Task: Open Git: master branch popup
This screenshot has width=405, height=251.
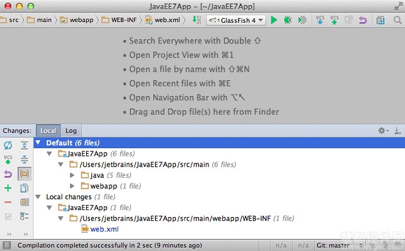Action: coord(339,245)
